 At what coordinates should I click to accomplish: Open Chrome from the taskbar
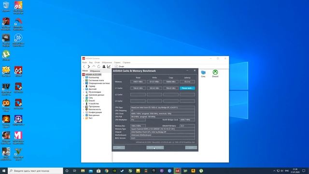(x=106, y=171)
